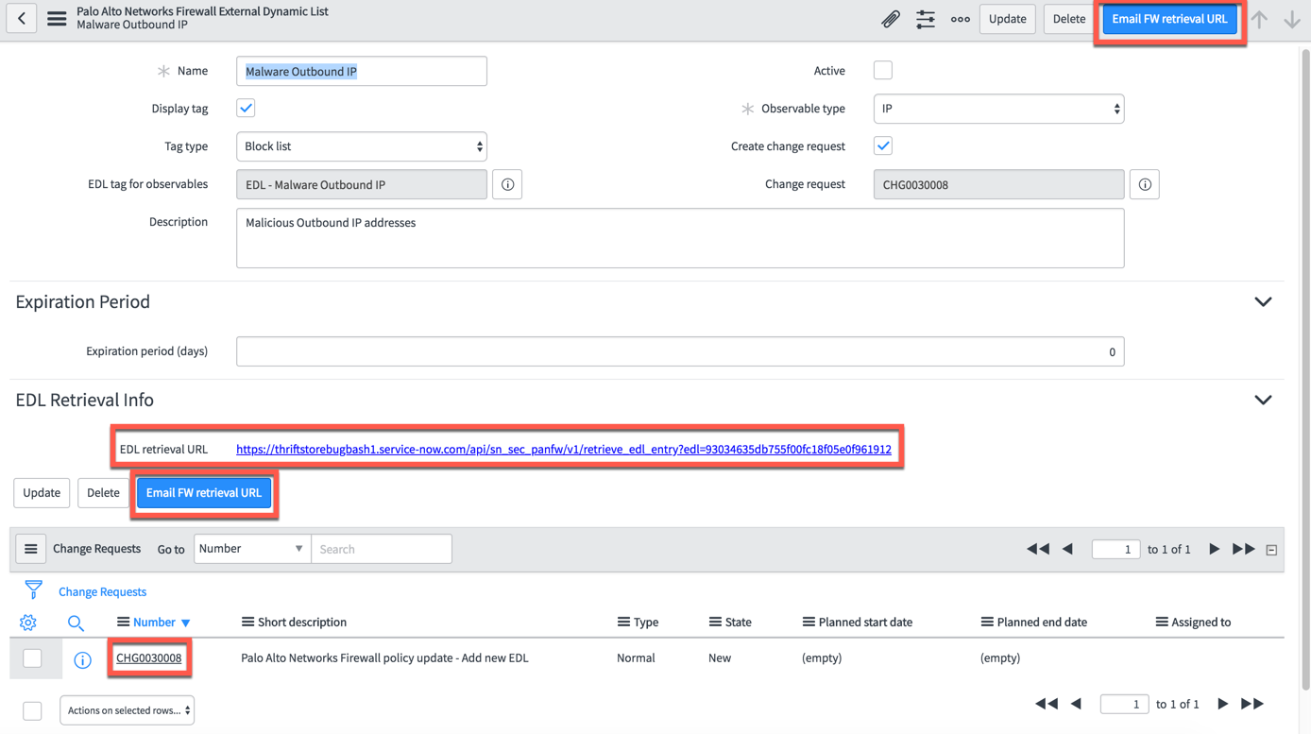Go to previous page in bottom pagination
Screen dimensions: 1311x734
coord(1077,704)
